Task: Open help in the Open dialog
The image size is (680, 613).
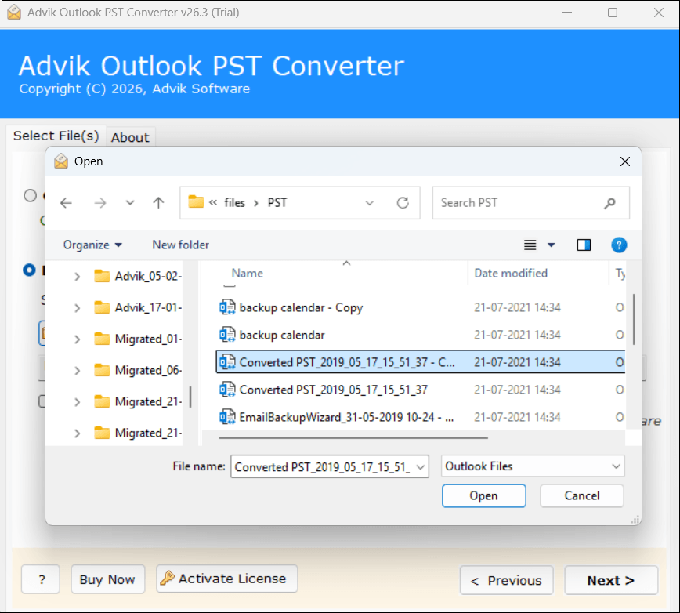Action: (619, 245)
